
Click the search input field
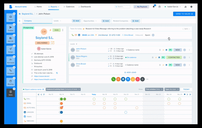pyautogui.click(x=123, y=7)
